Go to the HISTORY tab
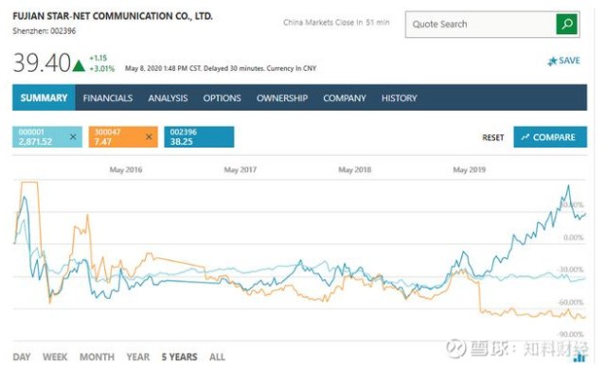 [399, 98]
